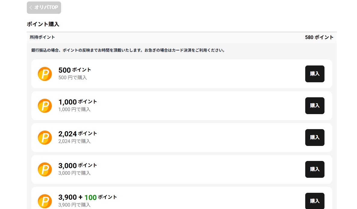Click the 所持ポイント label
Viewport: 357px width, 209px height.
[x=42, y=37]
